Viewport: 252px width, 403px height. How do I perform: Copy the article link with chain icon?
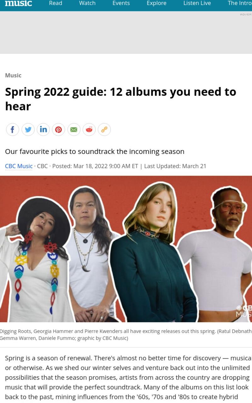click(104, 129)
